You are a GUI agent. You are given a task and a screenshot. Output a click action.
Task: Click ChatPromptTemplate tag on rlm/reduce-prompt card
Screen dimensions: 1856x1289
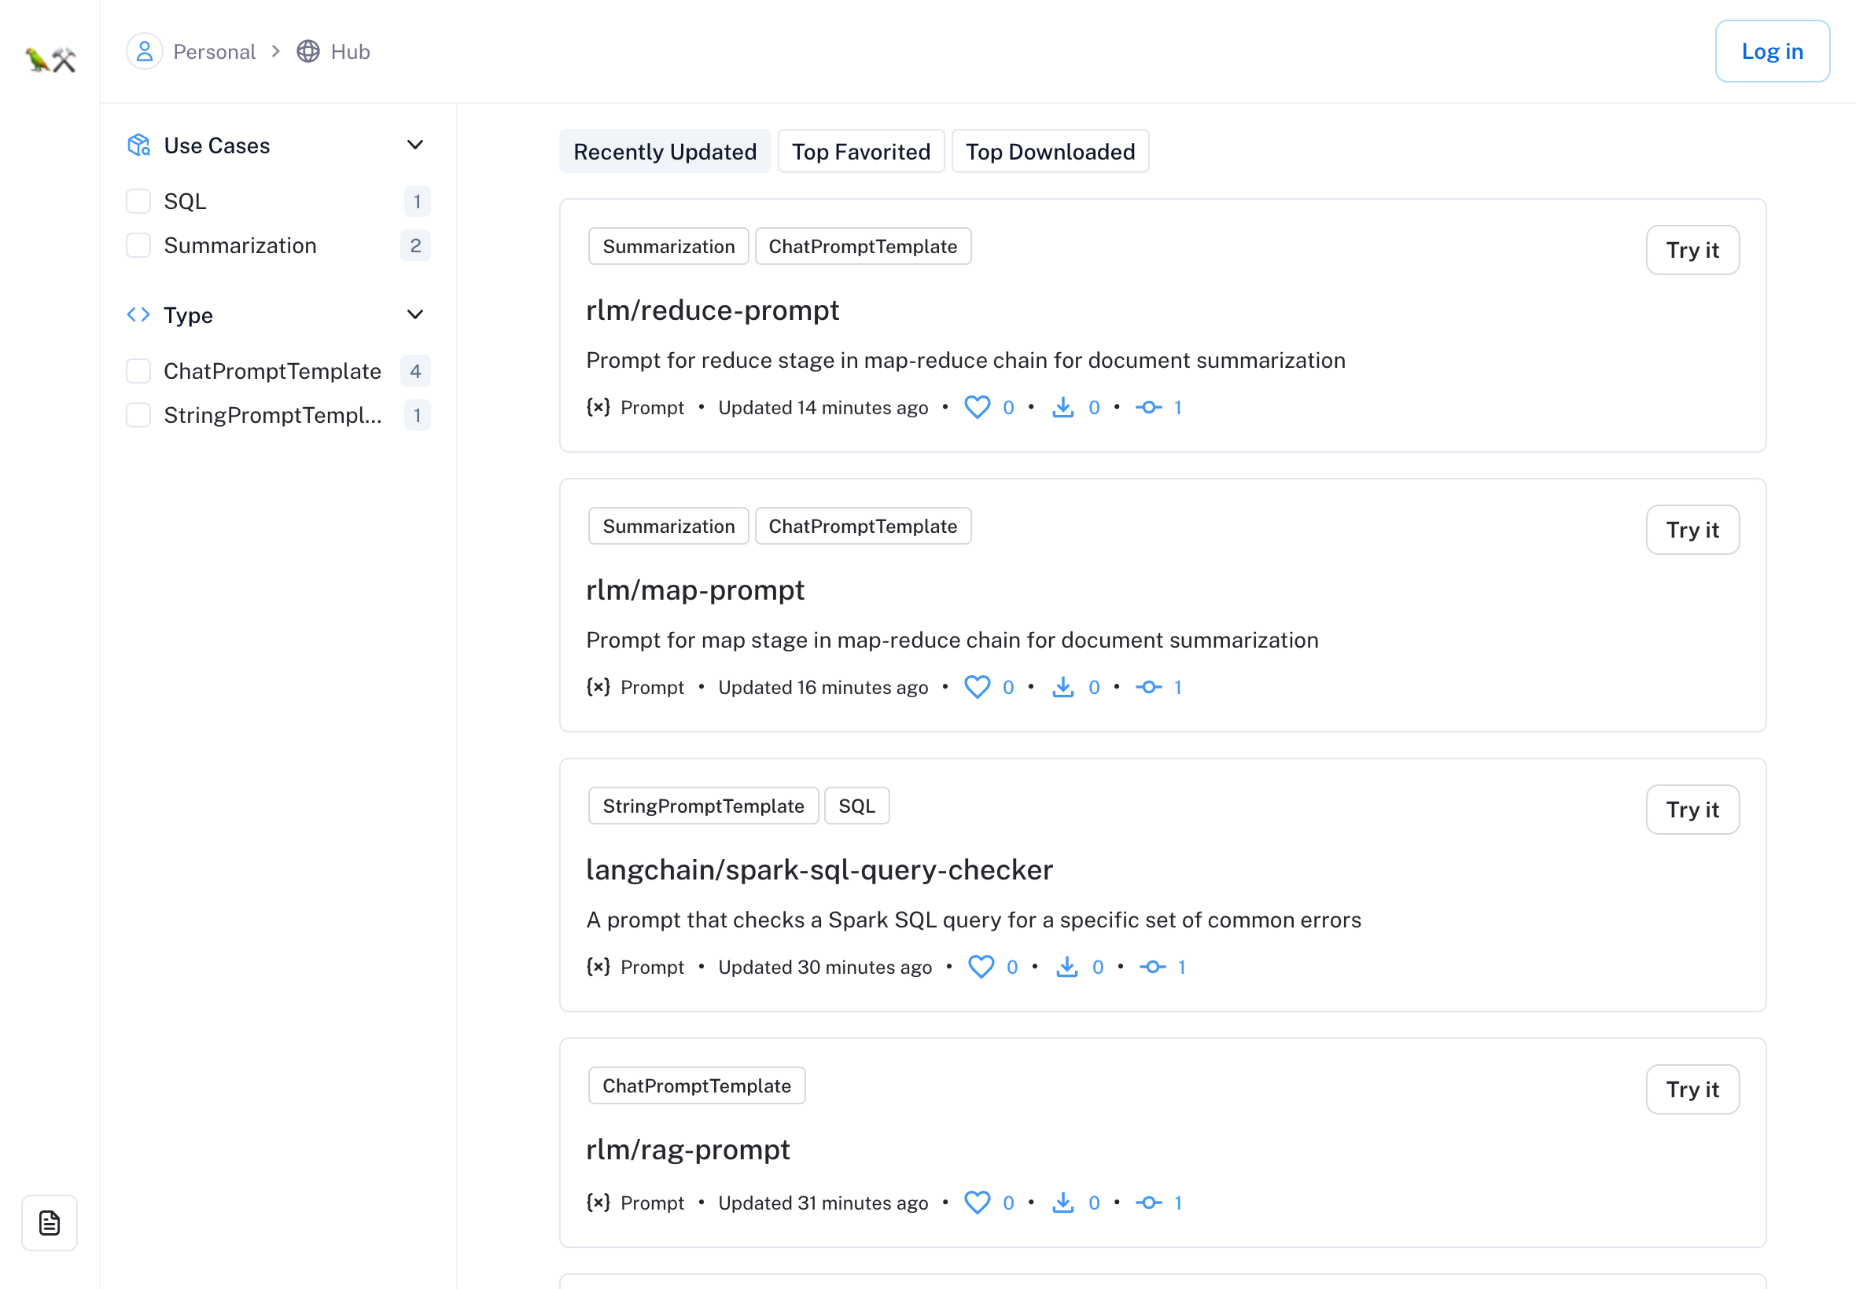863,246
